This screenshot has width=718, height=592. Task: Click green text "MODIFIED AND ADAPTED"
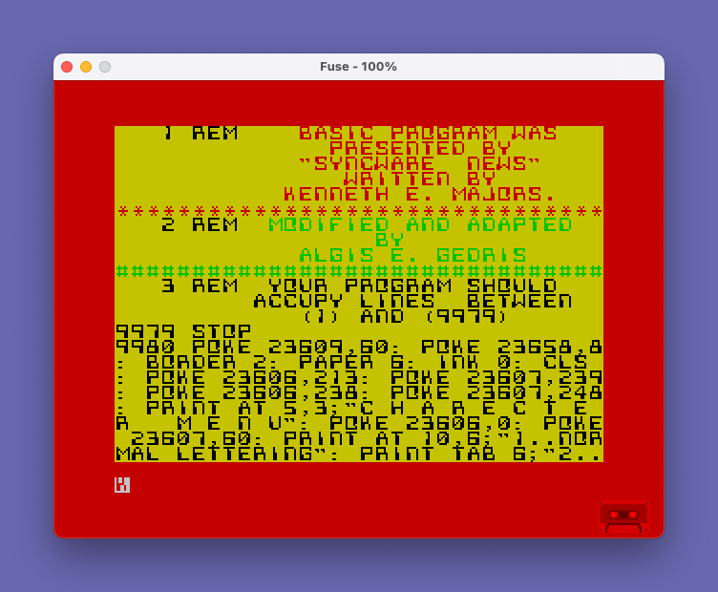pyautogui.click(x=420, y=224)
